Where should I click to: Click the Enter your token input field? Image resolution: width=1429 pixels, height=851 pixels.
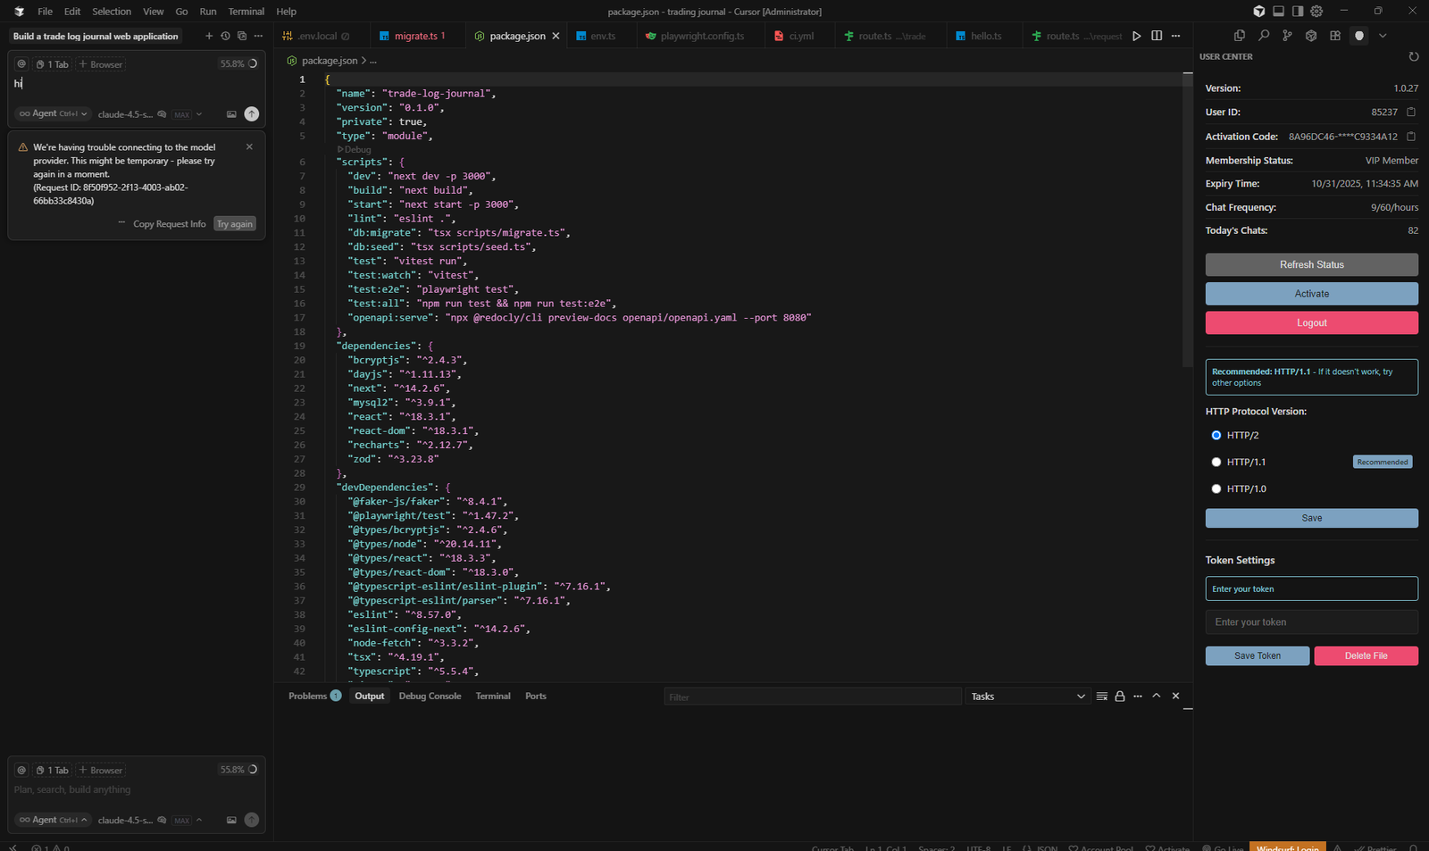point(1311,622)
